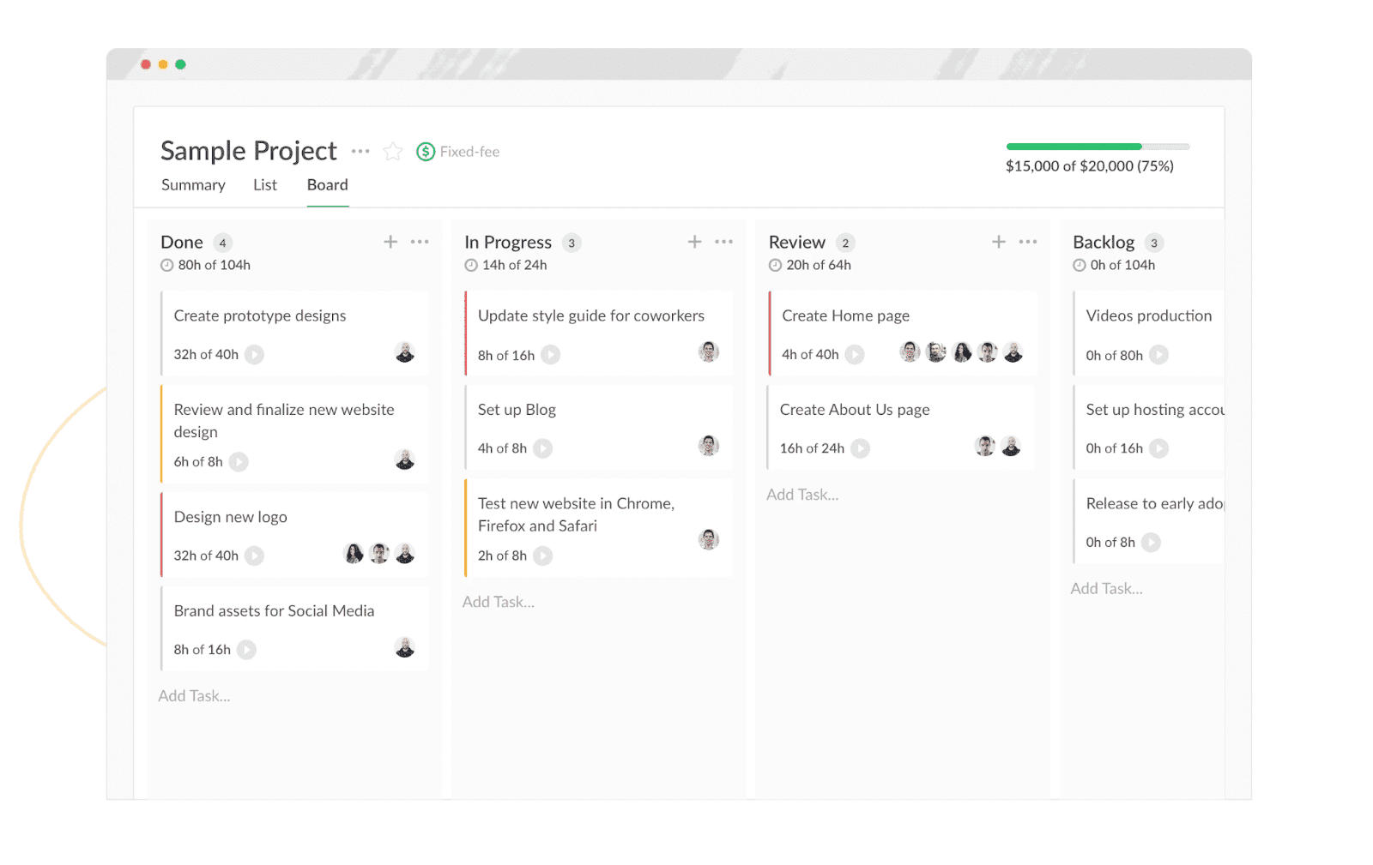Image resolution: width=1373 pixels, height=865 pixels.
Task: Switch to the List tab
Action: click(265, 185)
